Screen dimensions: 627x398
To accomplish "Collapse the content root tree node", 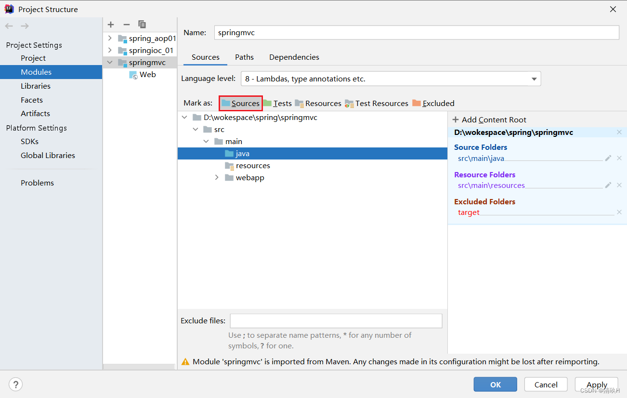I will 184,117.
